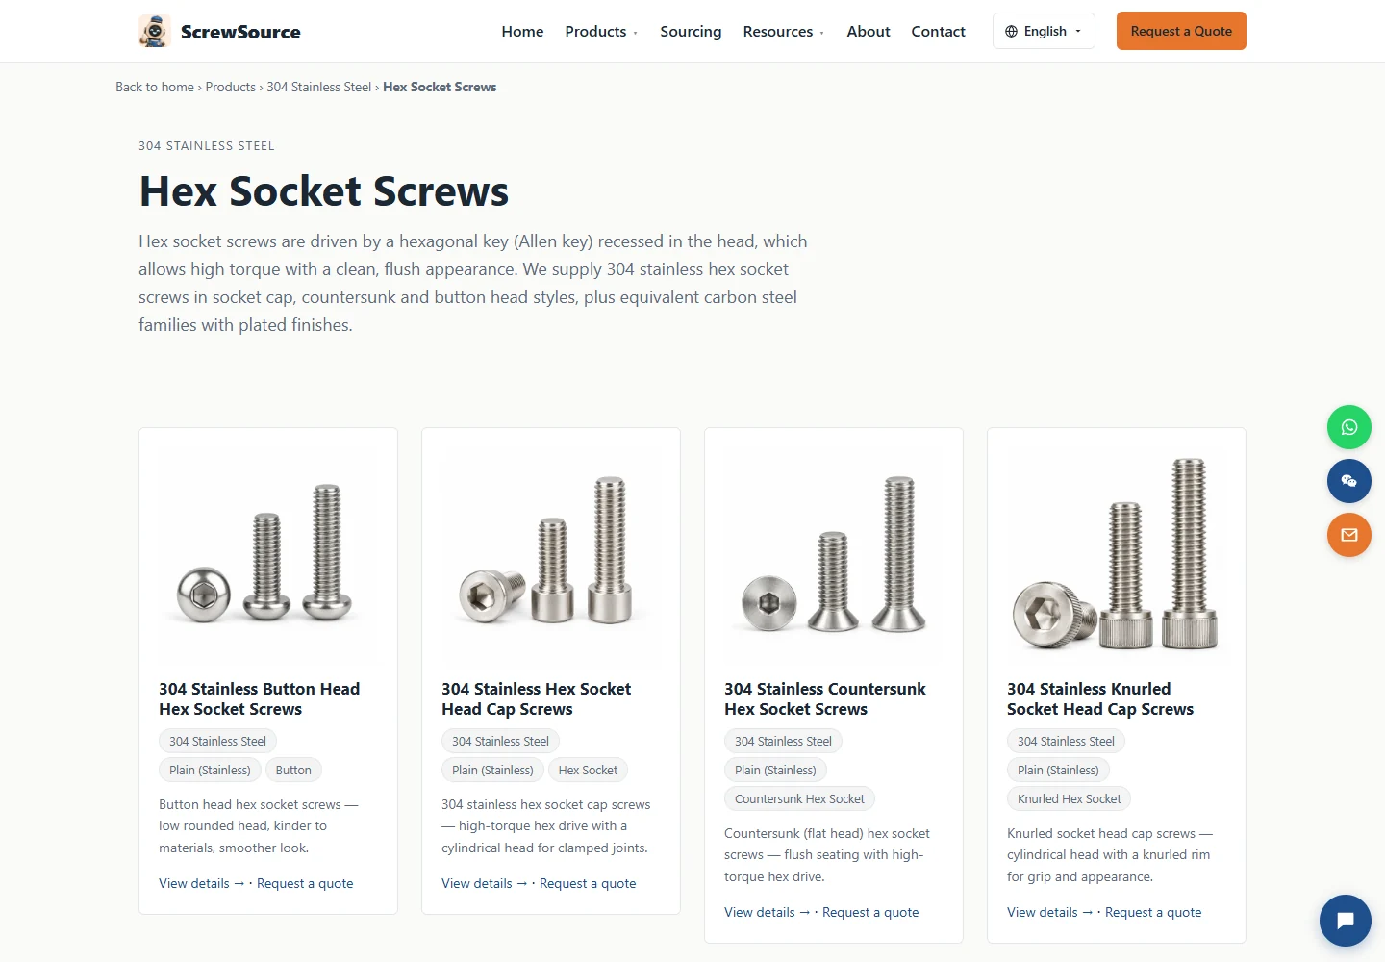
Task: Open the About page
Action: pos(869,32)
